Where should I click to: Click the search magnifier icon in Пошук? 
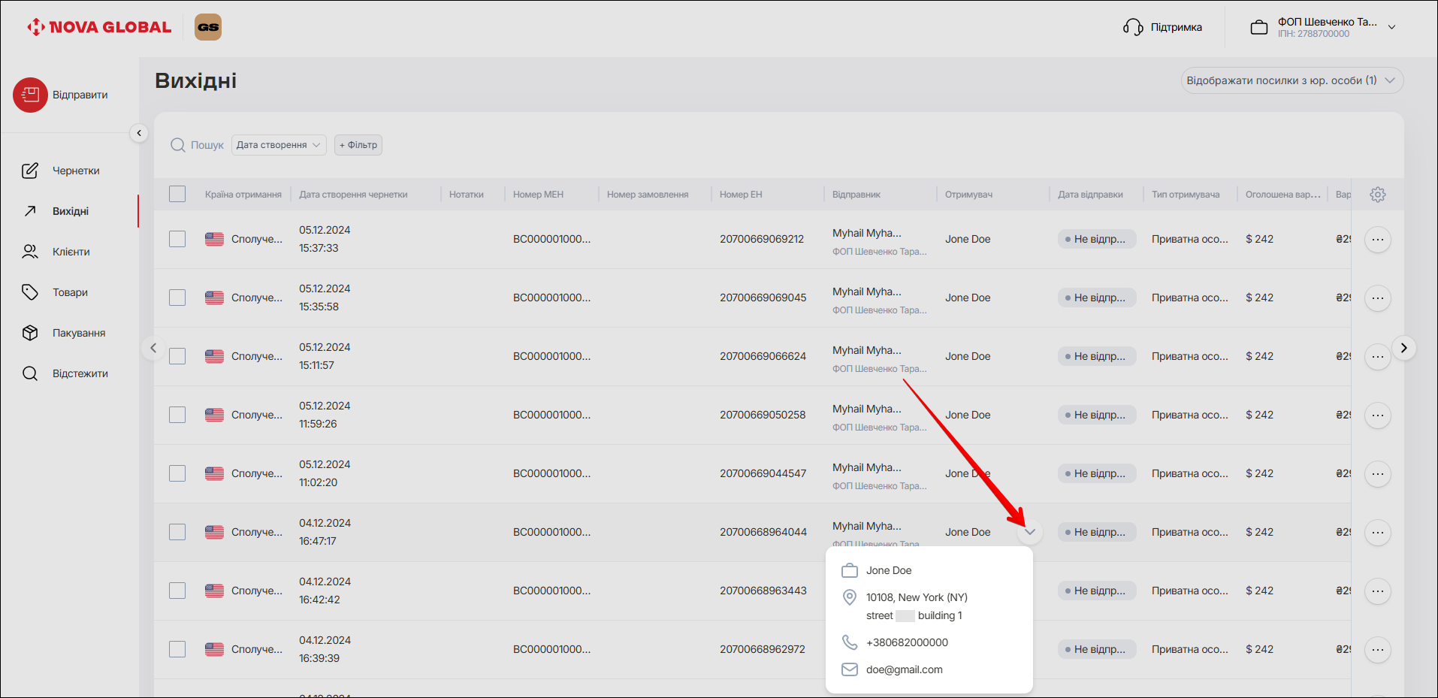pyautogui.click(x=178, y=145)
